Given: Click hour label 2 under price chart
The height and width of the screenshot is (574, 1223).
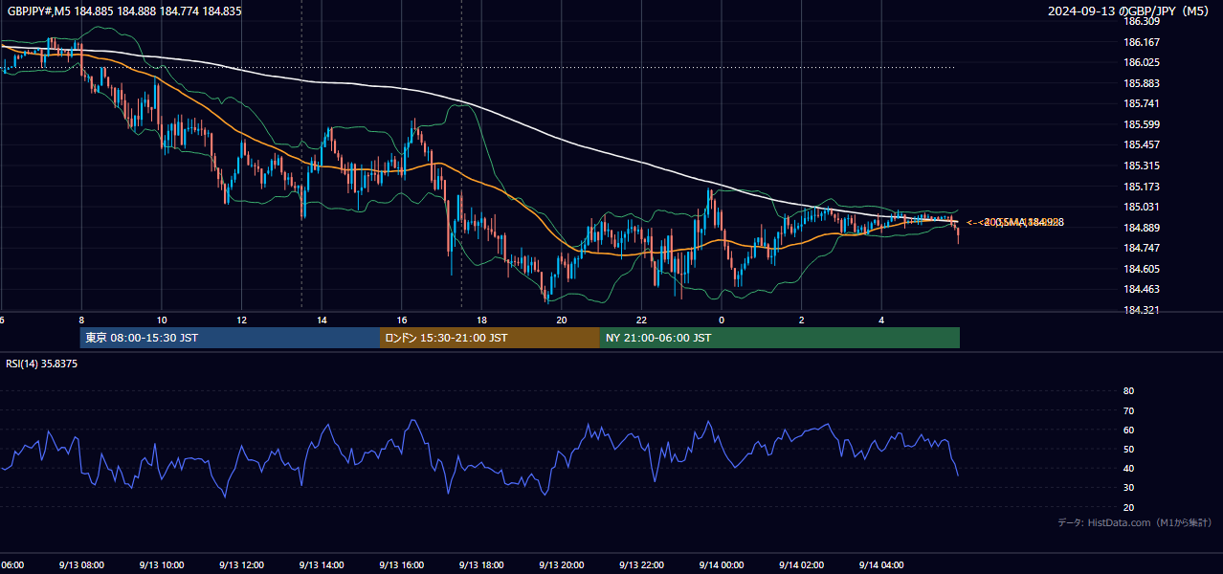Looking at the screenshot, I should [x=802, y=320].
